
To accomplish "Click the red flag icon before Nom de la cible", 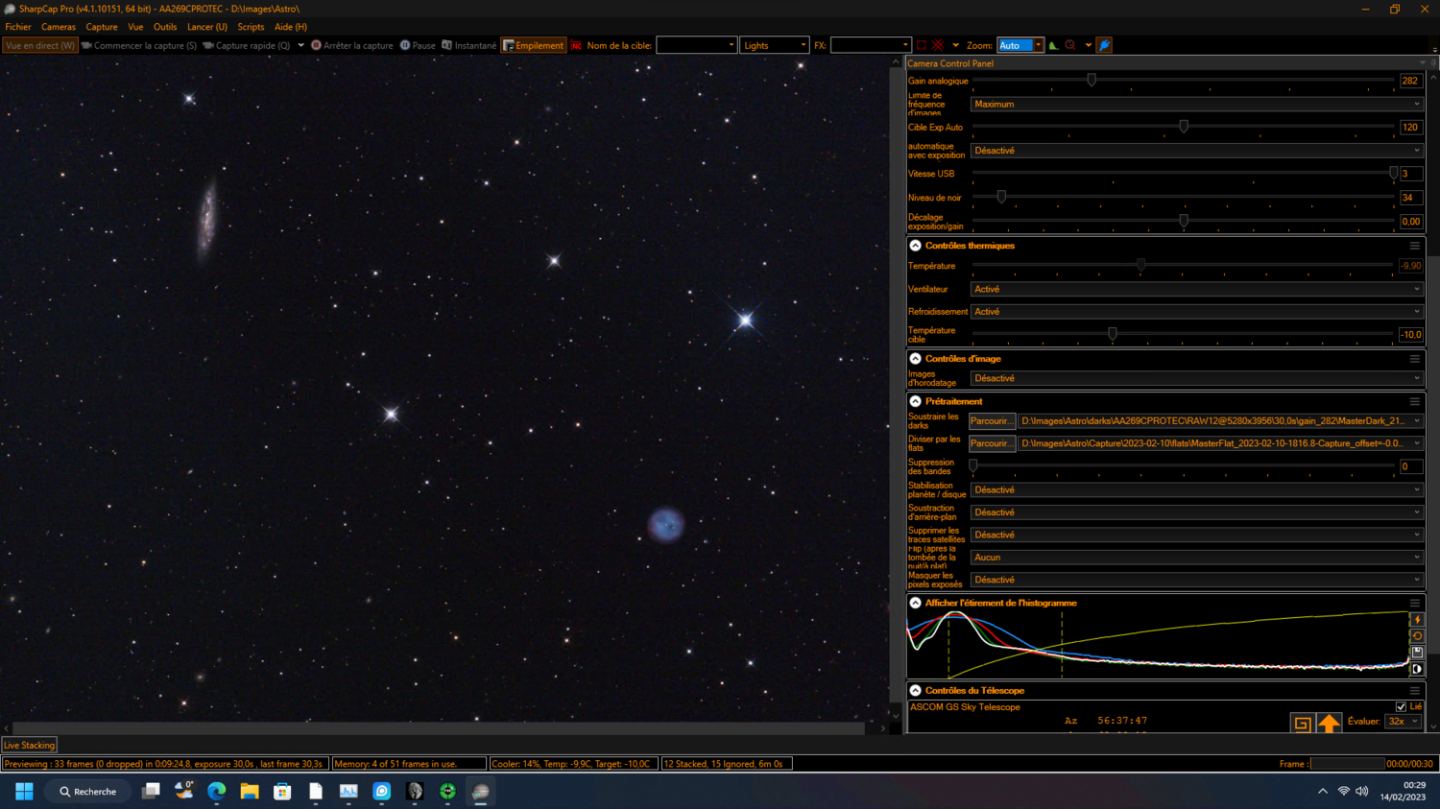I will pyautogui.click(x=576, y=45).
